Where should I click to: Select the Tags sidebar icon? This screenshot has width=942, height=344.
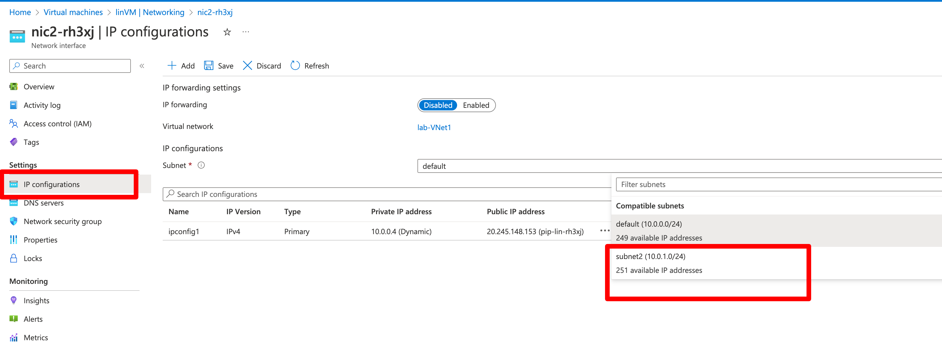pyautogui.click(x=14, y=142)
